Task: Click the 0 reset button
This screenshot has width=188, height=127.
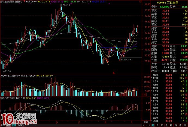Action: [x=149, y=125]
